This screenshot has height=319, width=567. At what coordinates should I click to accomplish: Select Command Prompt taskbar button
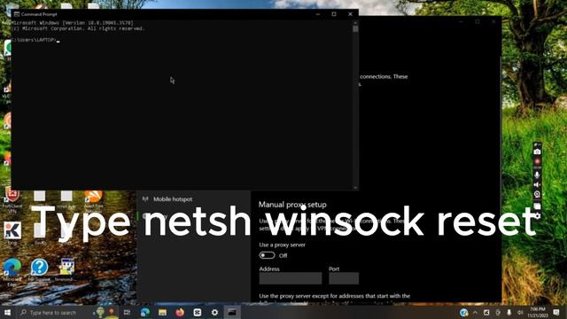(232, 313)
